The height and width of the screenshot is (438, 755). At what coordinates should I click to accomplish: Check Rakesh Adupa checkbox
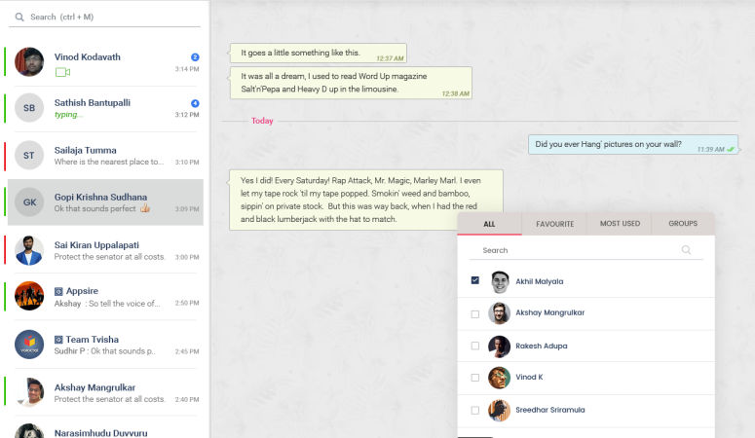(475, 346)
